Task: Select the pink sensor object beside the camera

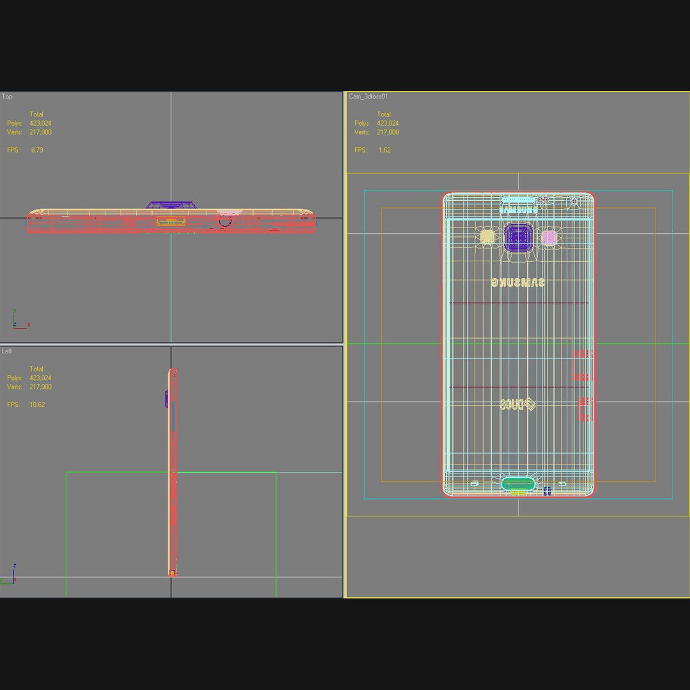Action: [x=549, y=238]
